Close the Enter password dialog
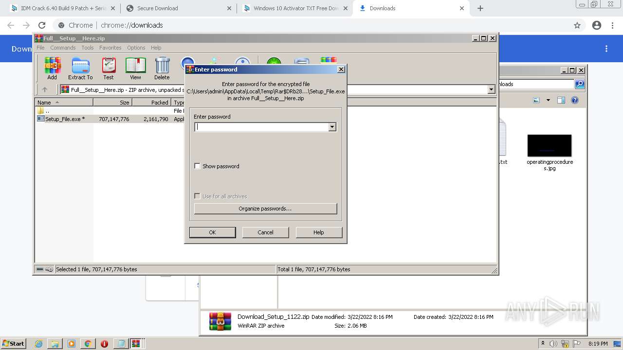 click(x=341, y=70)
